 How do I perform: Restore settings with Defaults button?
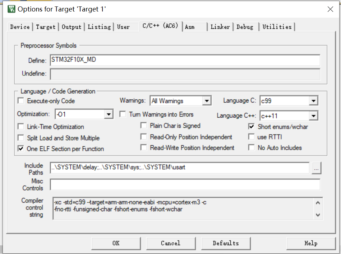(226, 243)
